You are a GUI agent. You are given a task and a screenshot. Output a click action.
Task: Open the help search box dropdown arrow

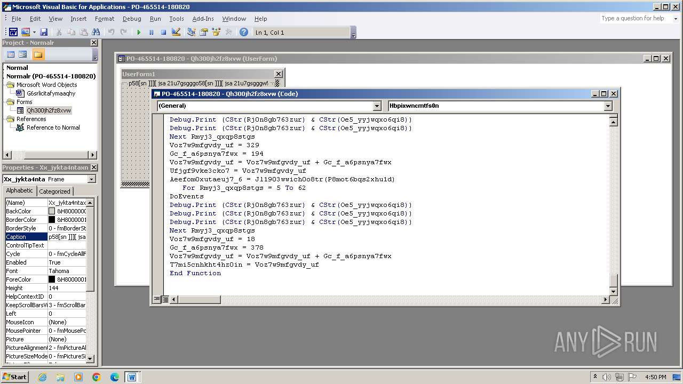[x=675, y=19]
